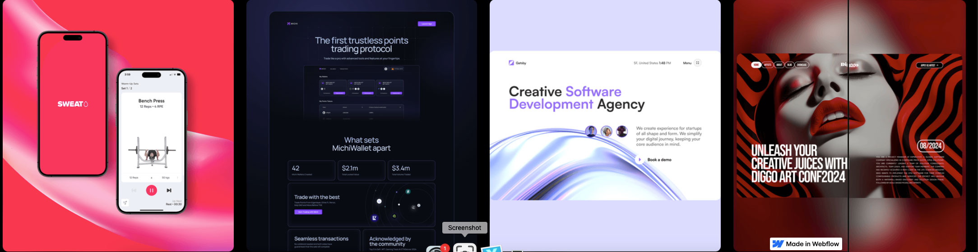
Task: Click the Seamless transactions card
Action: [x=324, y=240]
